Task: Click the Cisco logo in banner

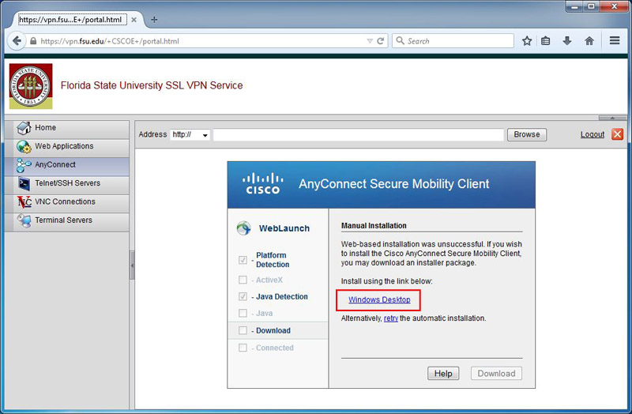Action: (263, 184)
